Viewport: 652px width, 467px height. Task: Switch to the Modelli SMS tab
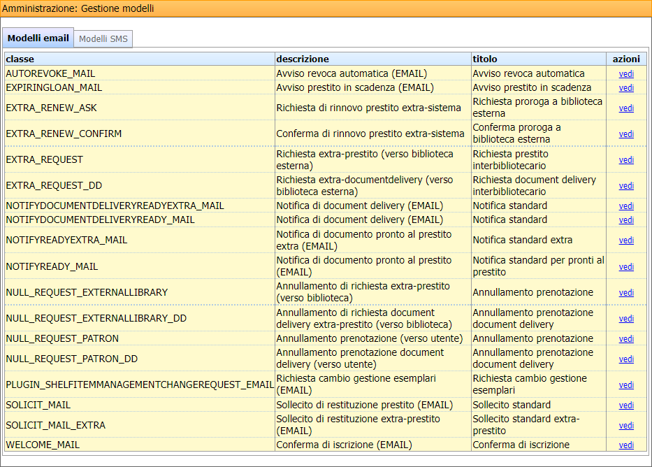pos(103,38)
